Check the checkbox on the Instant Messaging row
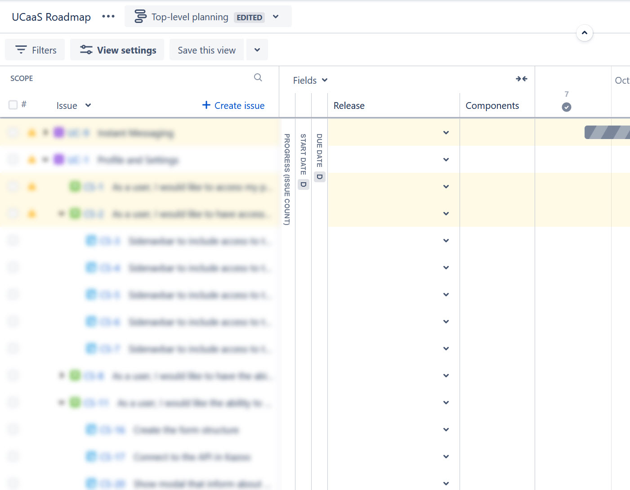630x490 pixels. click(13, 132)
